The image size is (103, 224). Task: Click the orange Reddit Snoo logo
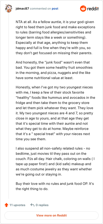point(83,9)
